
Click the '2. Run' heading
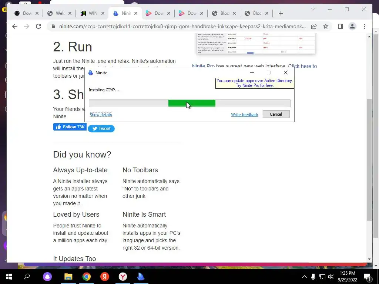coord(73,47)
